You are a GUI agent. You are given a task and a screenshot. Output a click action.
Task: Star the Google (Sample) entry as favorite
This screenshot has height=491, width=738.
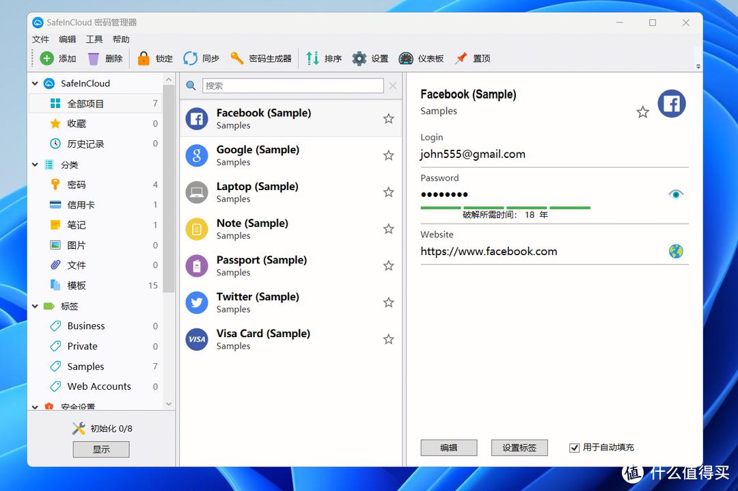pyautogui.click(x=389, y=156)
